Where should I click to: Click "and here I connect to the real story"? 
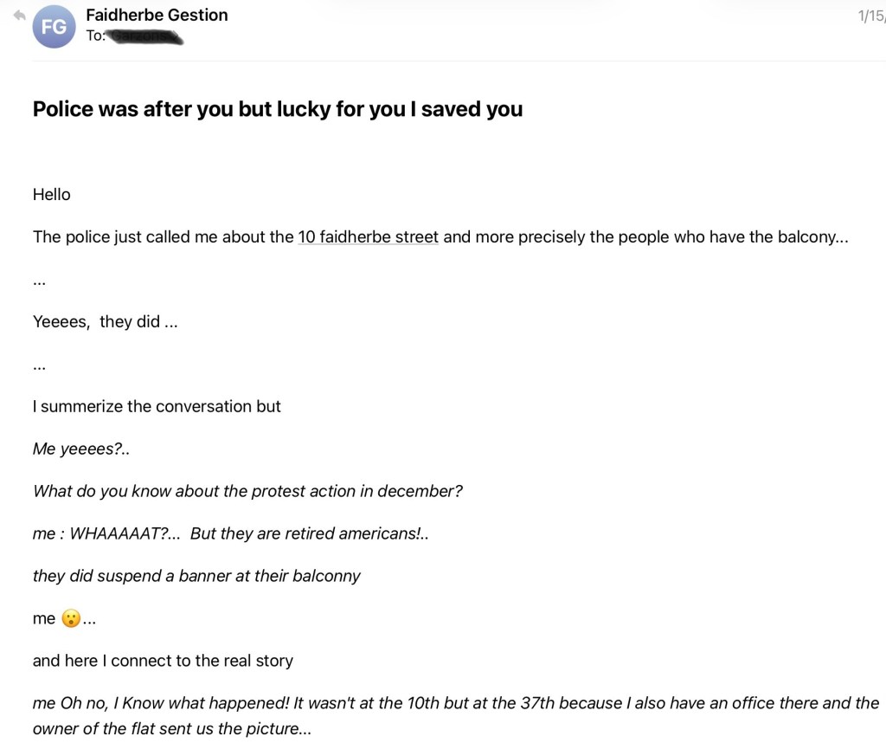(163, 661)
